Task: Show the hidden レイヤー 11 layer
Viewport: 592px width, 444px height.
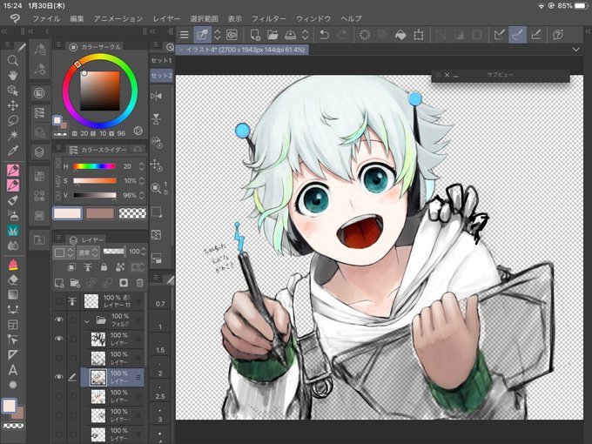Action: (58, 301)
